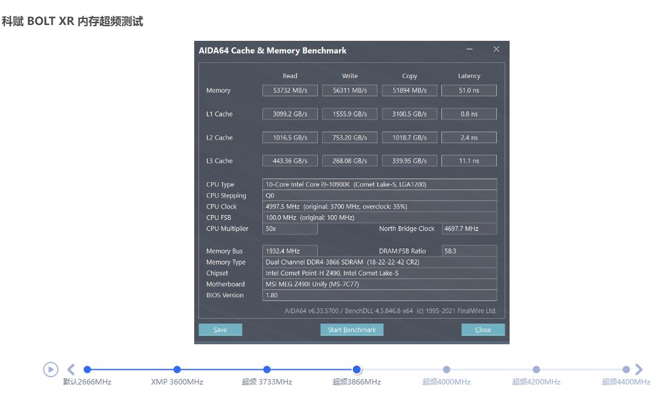Click the Close button in AIDA64
The width and height of the screenshot is (663, 393).
point(483,330)
